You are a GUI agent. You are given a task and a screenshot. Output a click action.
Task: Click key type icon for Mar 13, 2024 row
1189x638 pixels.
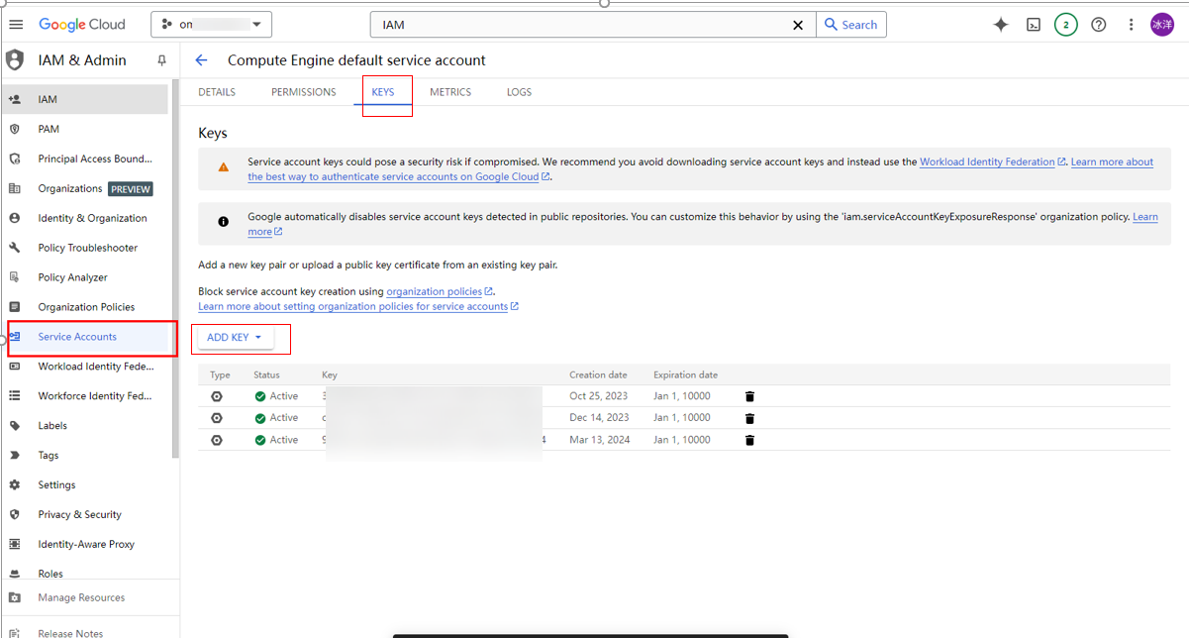217,440
